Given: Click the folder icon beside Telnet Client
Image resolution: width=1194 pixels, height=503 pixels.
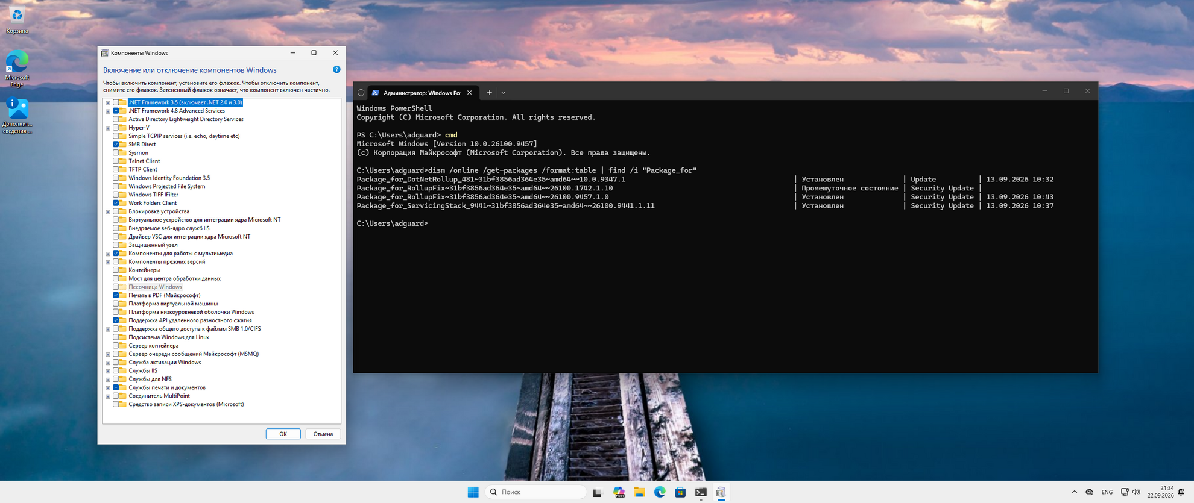Looking at the screenshot, I should pos(123,161).
